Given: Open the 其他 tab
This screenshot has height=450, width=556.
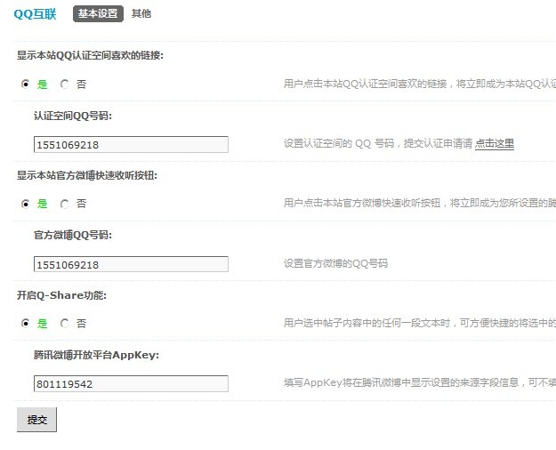Looking at the screenshot, I should pyautogui.click(x=141, y=14).
